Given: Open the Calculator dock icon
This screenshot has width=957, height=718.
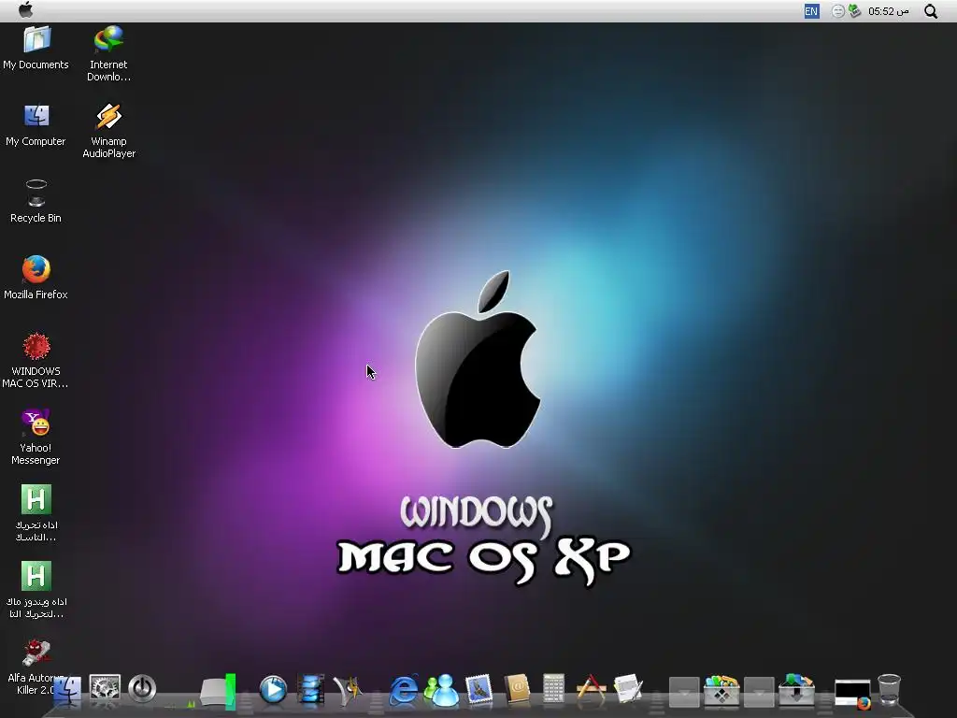Looking at the screenshot, I should [553, 689].
